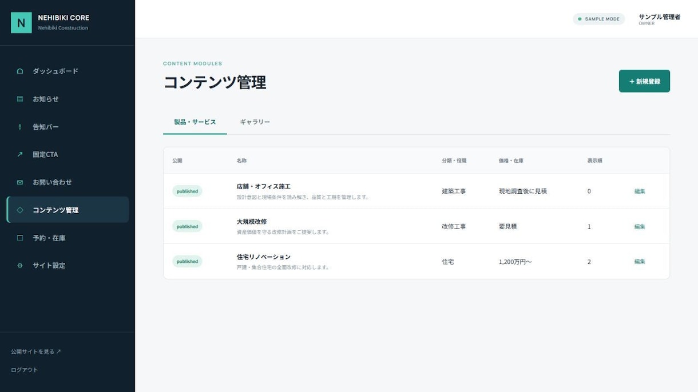Viewport: 698px width, 392px height.
Task: Click 編集 for 住宅リノベーション
Action: pyautogui.click(x=640, y=262)
